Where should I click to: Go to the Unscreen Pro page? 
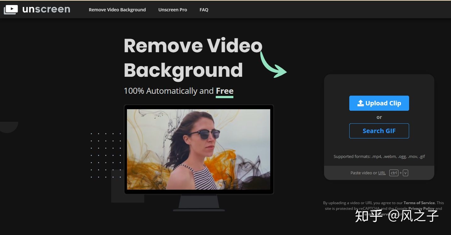coord(173,10)
